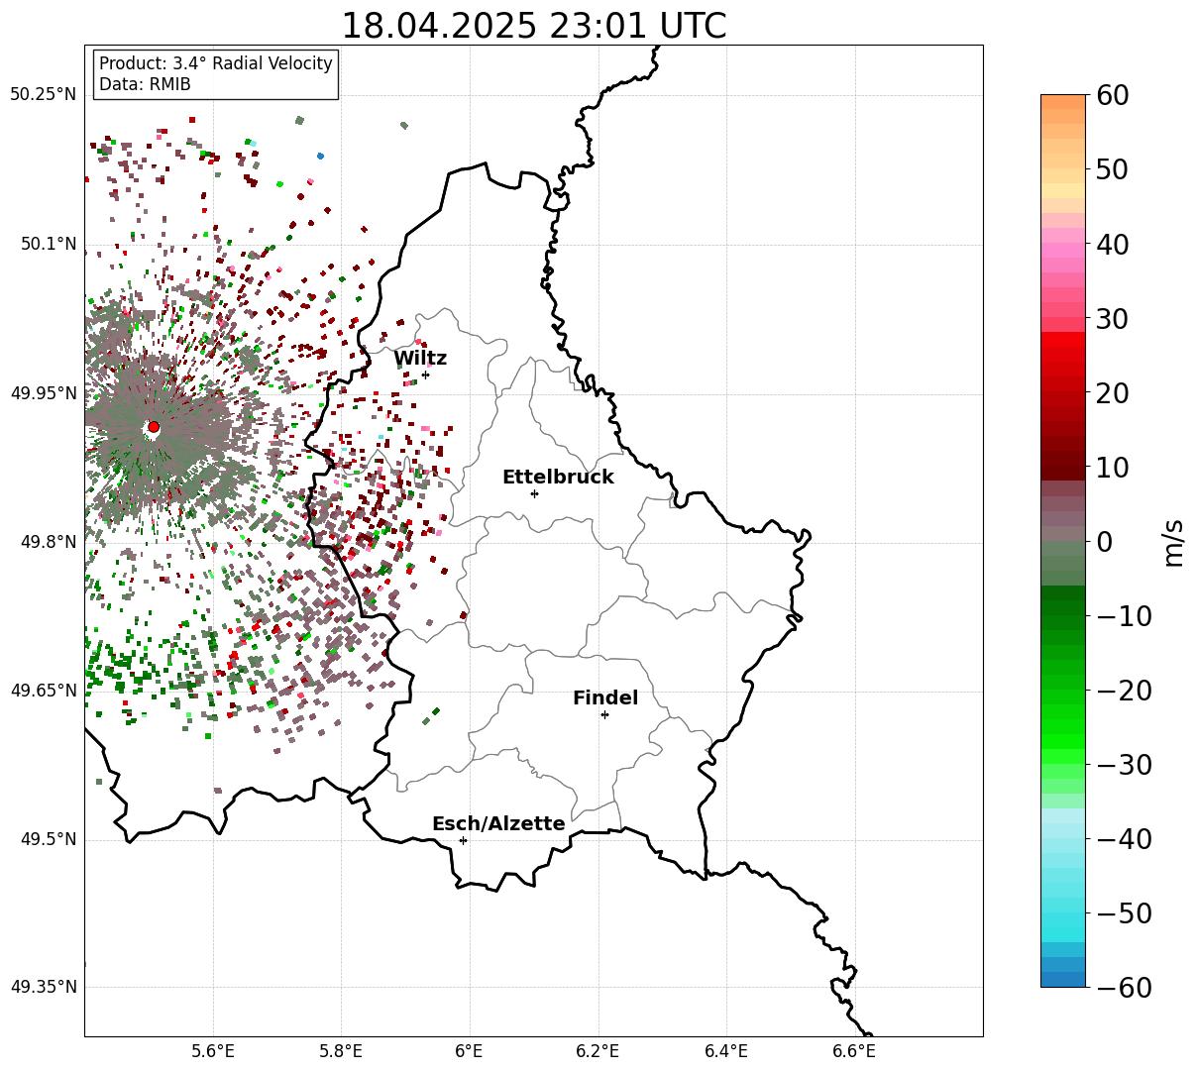Image resolution: width=1196 pixels, height=1071 pixels.
Task: Click the colorbar tick label −30
Action: (1124, 765)
